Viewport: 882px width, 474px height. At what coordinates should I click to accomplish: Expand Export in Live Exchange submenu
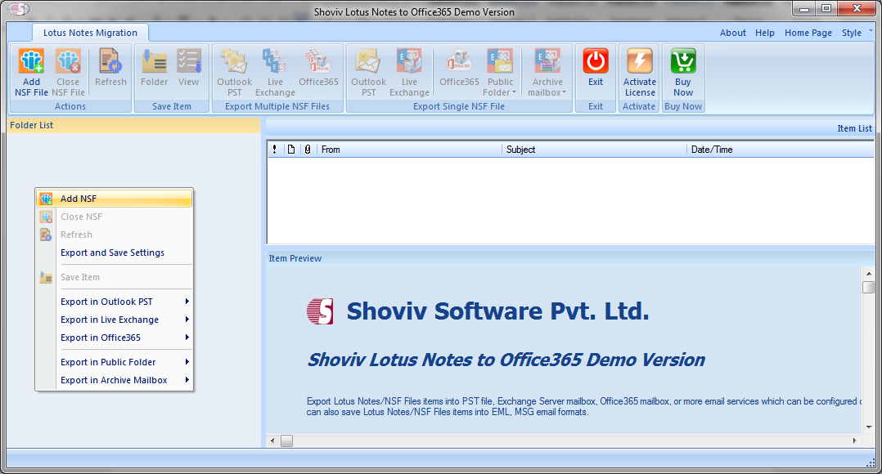point(115,320)
